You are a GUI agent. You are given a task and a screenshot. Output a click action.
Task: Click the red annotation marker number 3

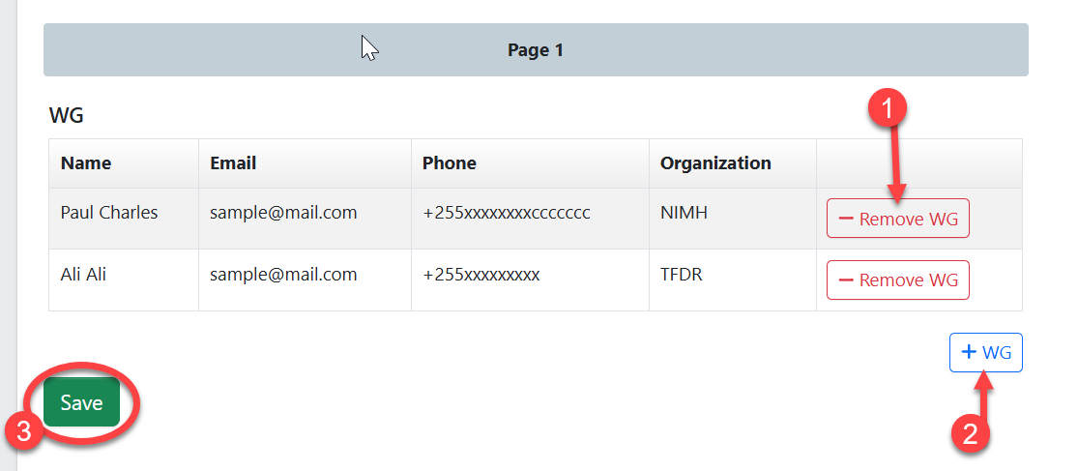20,432
